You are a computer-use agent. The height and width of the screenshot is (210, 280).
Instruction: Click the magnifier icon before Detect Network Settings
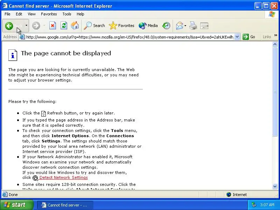[35, 178]
